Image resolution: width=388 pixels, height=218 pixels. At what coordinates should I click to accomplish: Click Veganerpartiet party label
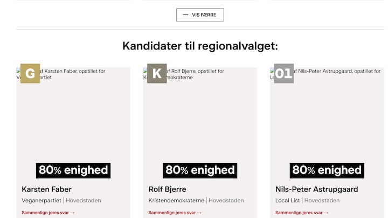(x=41, y=201)
